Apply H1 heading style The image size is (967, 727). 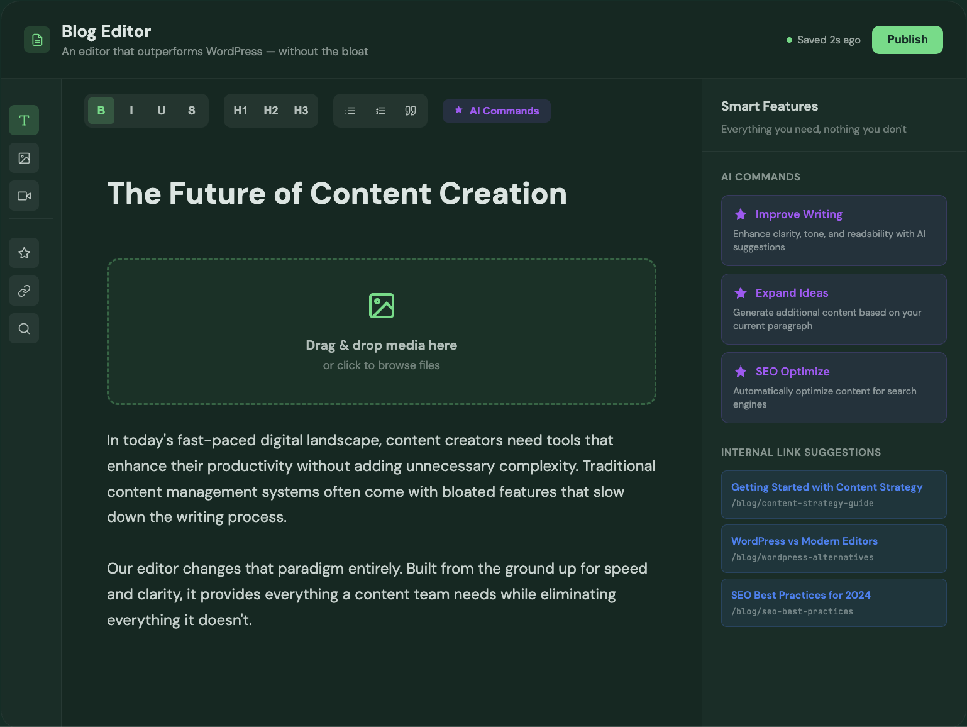coord(240,111)
